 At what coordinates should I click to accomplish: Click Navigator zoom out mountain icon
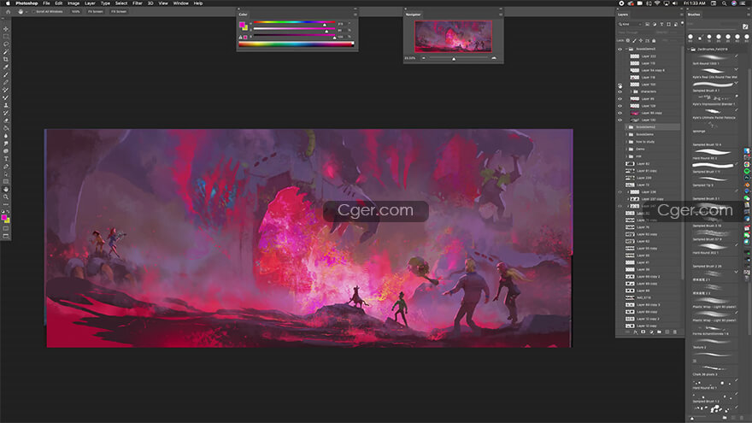[424, 58]
